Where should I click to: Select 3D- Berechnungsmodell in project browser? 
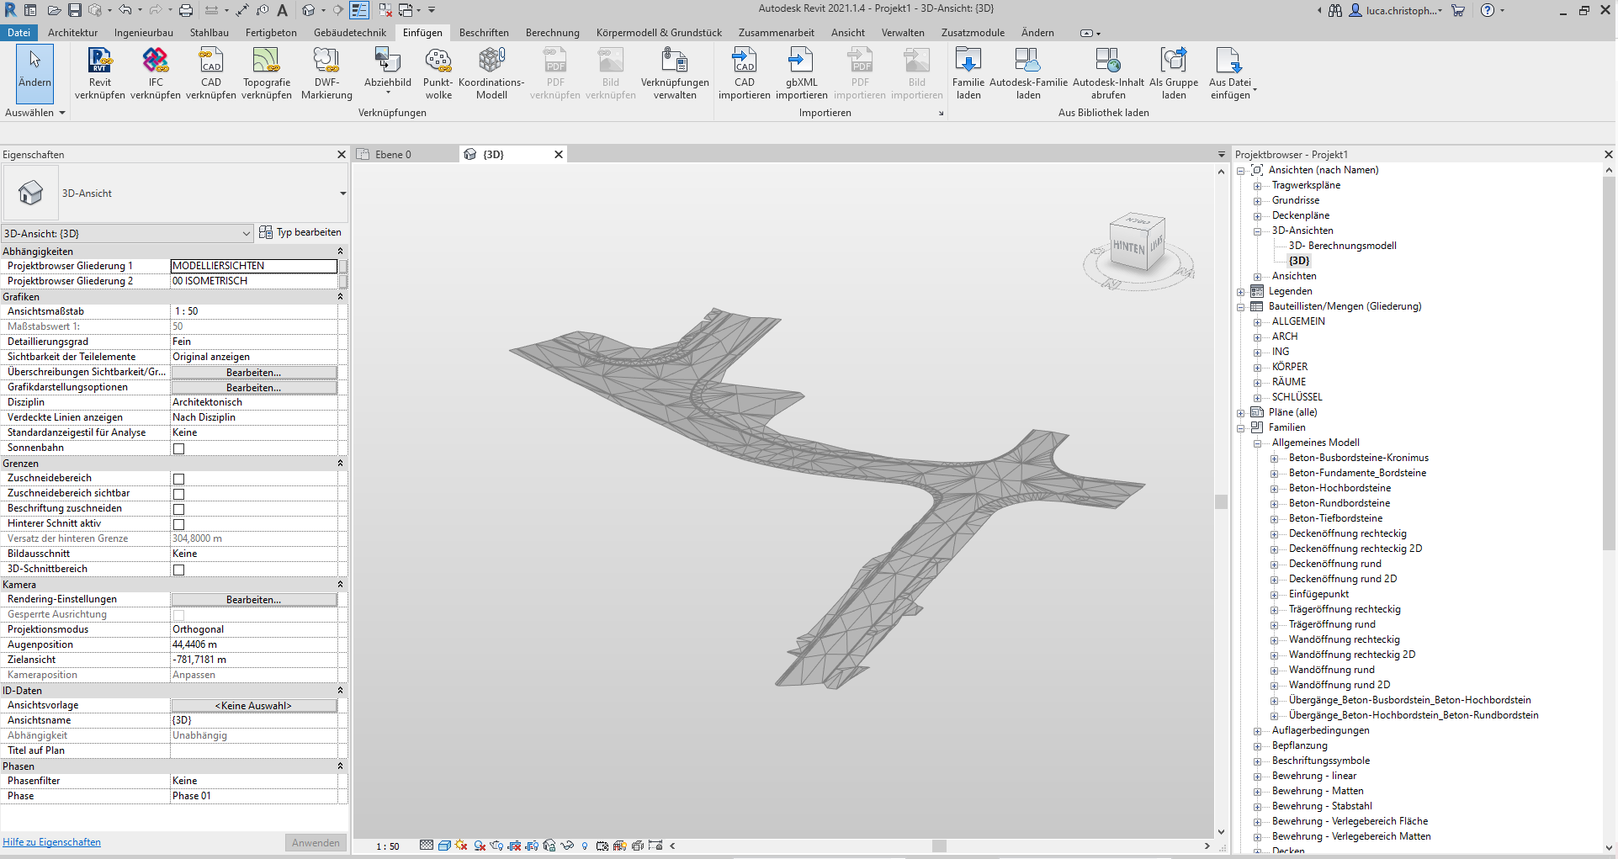[1342, 247]
